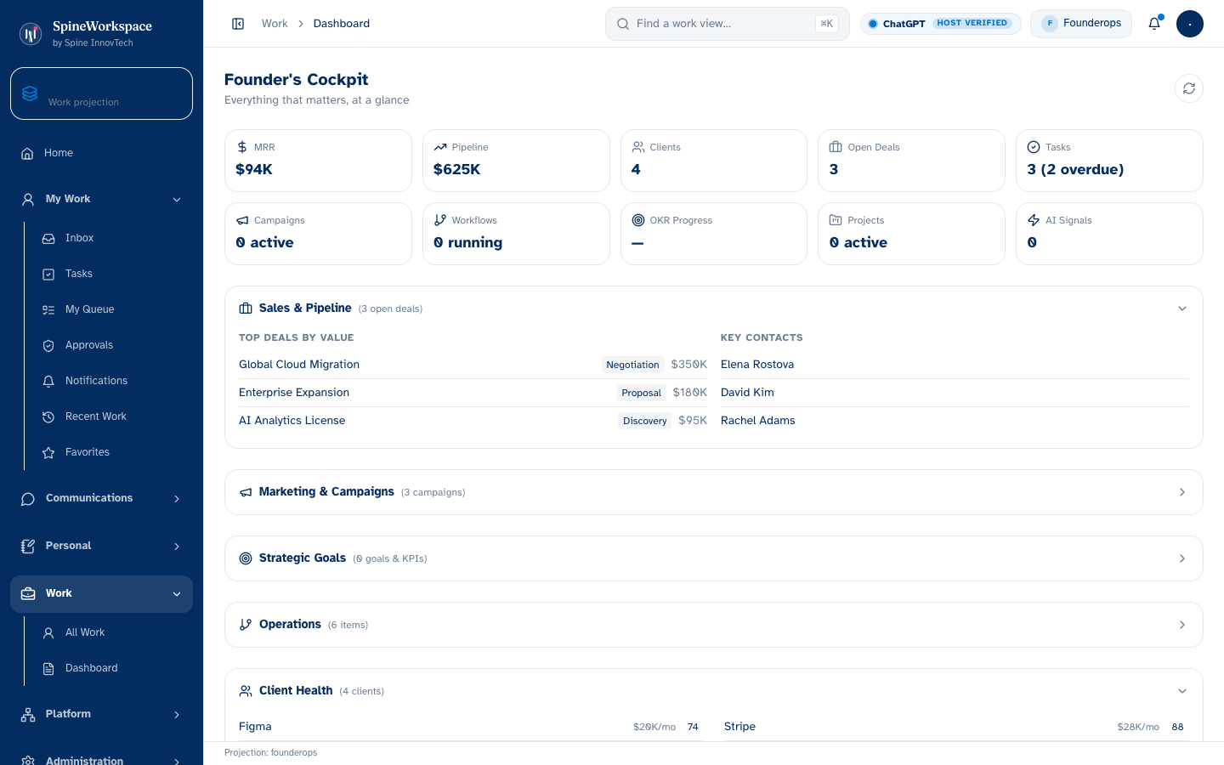
Task: Click the AI Signals card
Action: (1109, 234)
